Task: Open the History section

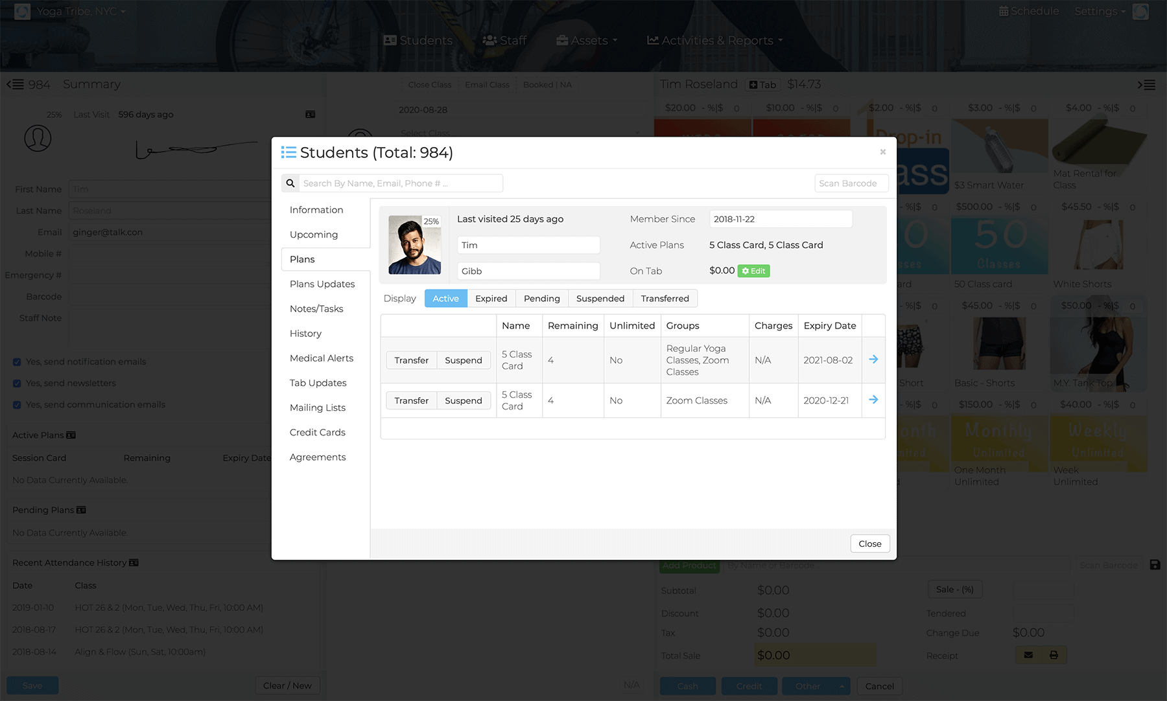Action: pyautogui.click(x=305, y=333)
